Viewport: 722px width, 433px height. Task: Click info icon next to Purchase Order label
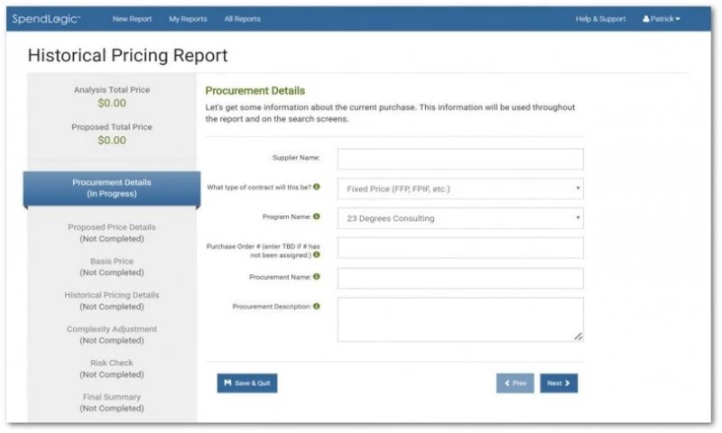point(317,255)
